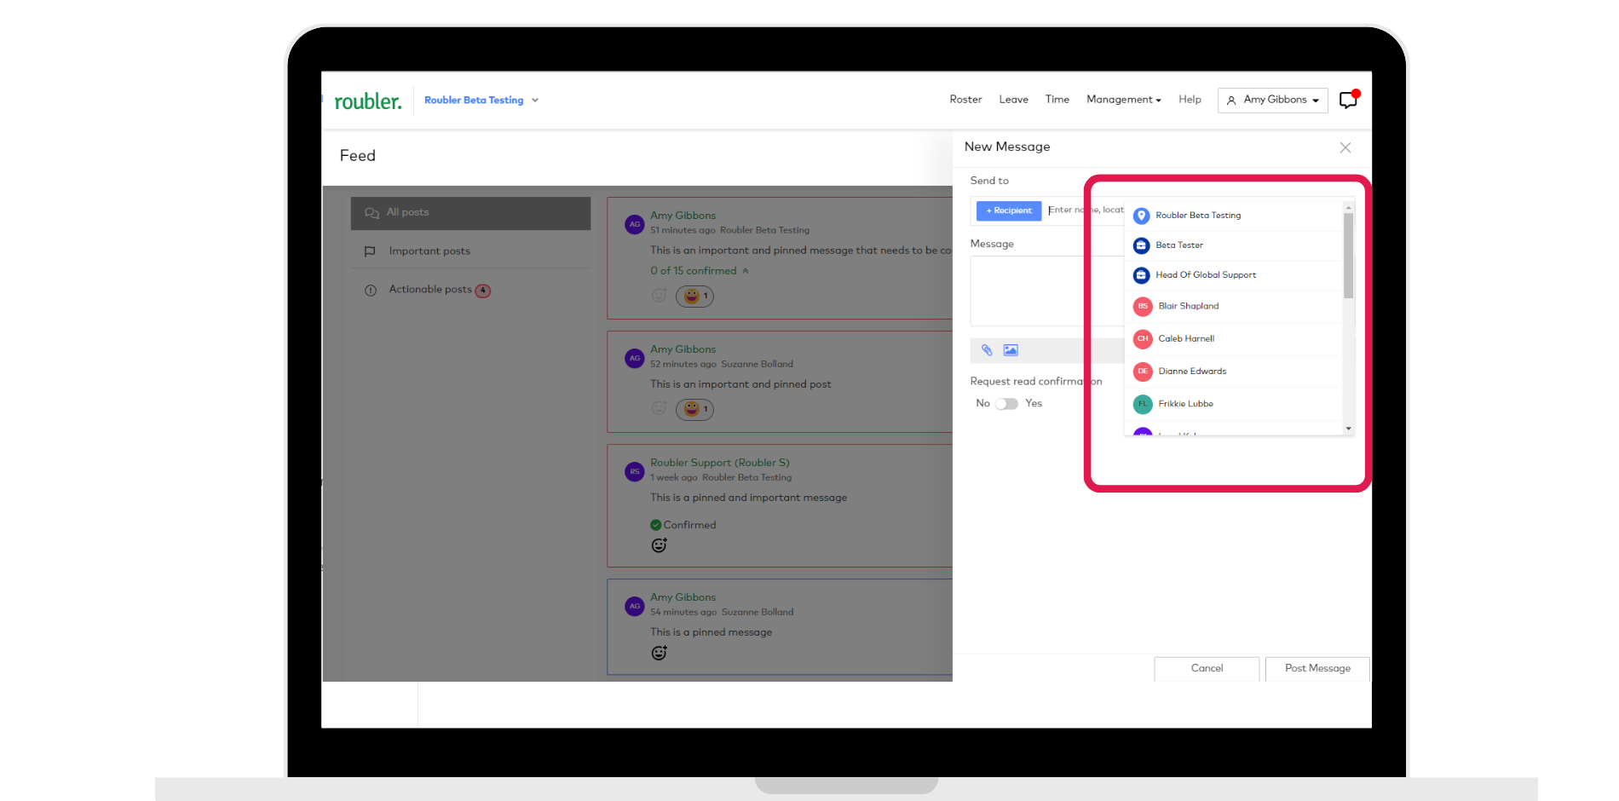Click the add reaction icon on the first post
Viewport: 1619px width, 801px height.
[x=659, y=295]
